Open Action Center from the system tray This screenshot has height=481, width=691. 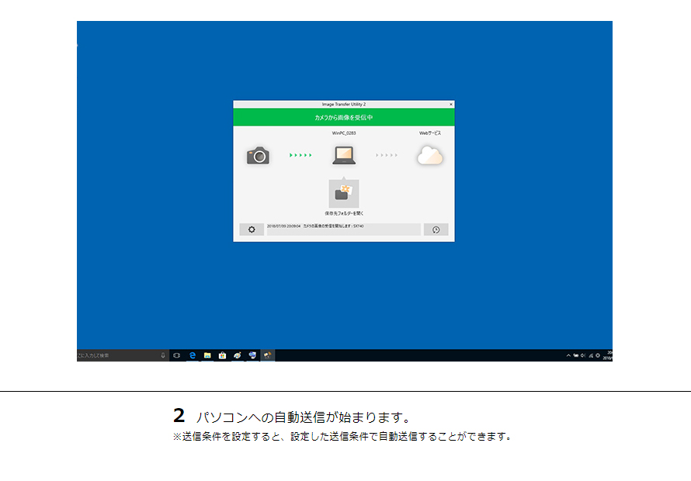tap(598, 355)
